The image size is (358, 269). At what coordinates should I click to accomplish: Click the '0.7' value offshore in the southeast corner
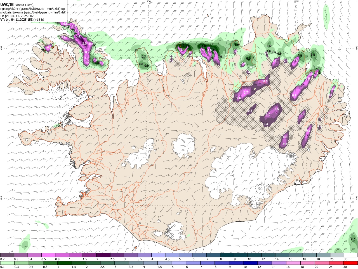click(x=353, y=239)
